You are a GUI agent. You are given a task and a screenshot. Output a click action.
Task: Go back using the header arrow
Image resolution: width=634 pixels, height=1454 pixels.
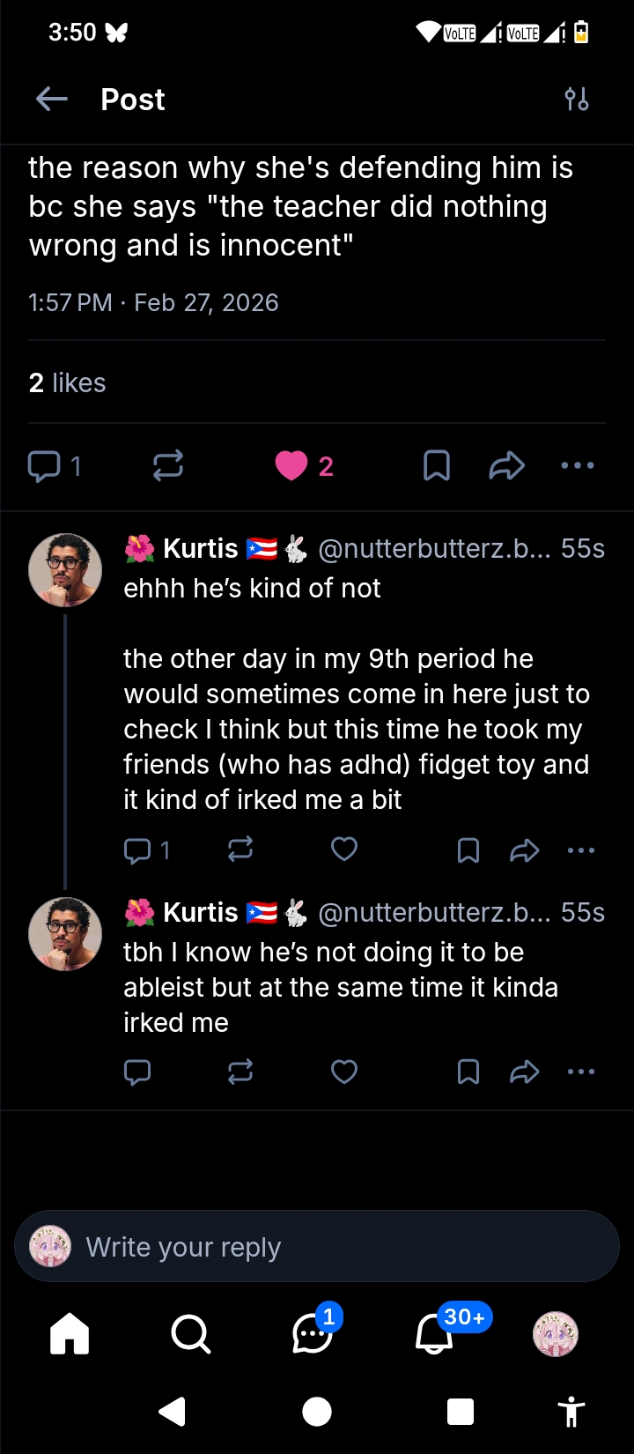(x=52, y=100)
